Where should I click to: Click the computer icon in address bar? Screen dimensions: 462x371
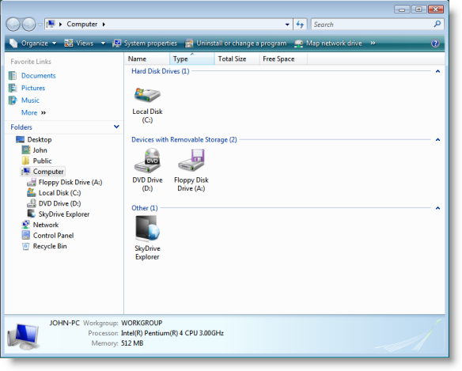pyautogui.click(x=51, y=24)
